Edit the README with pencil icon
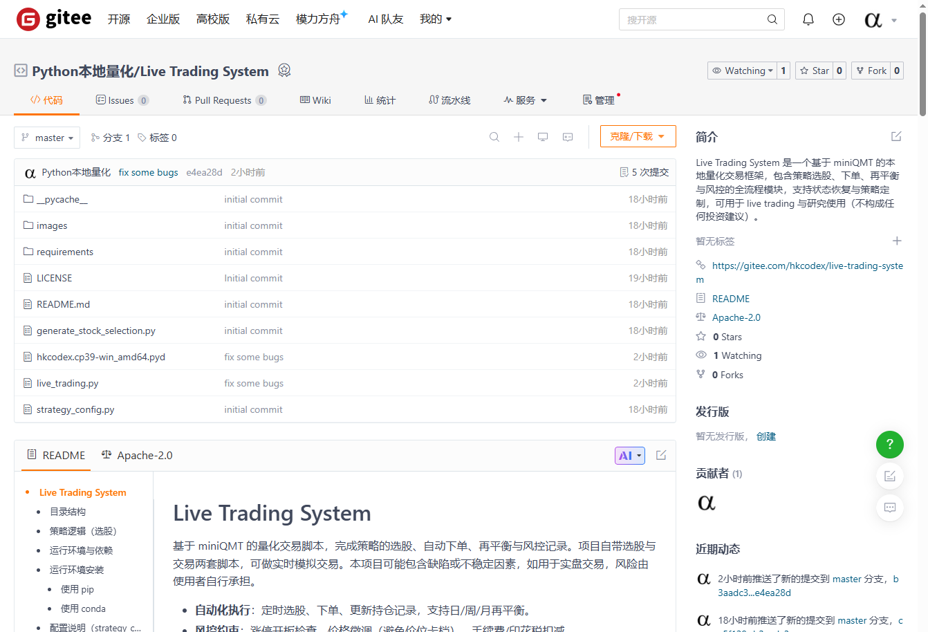928x632 pixels. (x=661, y=455)
